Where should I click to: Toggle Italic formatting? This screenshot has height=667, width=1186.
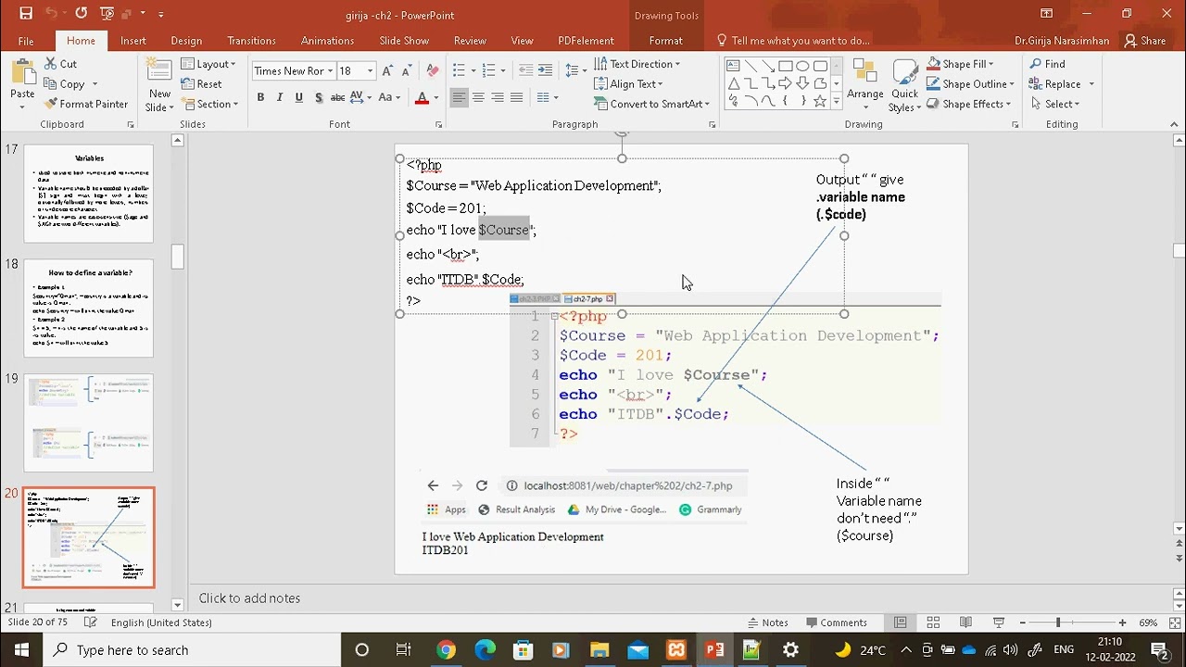tap(279, 97)
